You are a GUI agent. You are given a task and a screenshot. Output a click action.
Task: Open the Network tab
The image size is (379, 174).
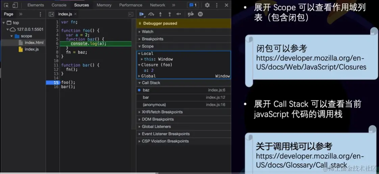158,5
